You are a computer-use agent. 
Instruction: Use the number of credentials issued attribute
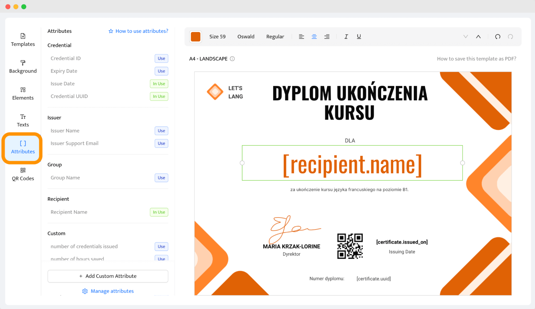161,247
